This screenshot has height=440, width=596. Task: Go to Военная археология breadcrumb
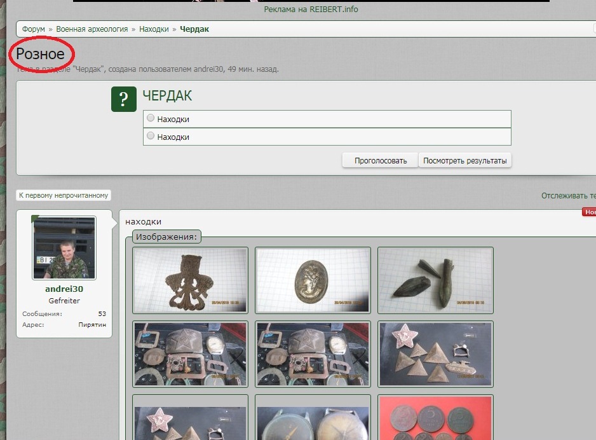pos(91,29)
